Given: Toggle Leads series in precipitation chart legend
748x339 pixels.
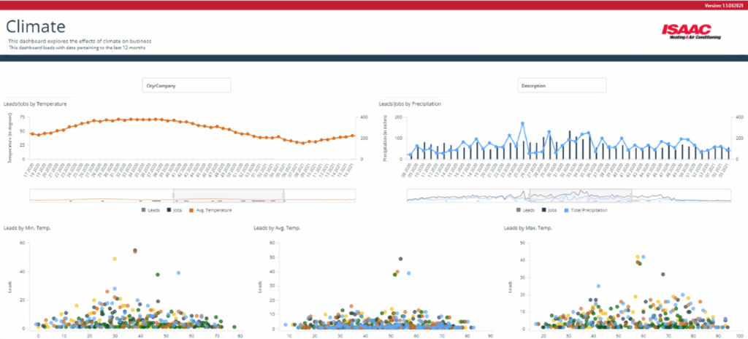Looking at the screenshot, I should tap(525, 210).
